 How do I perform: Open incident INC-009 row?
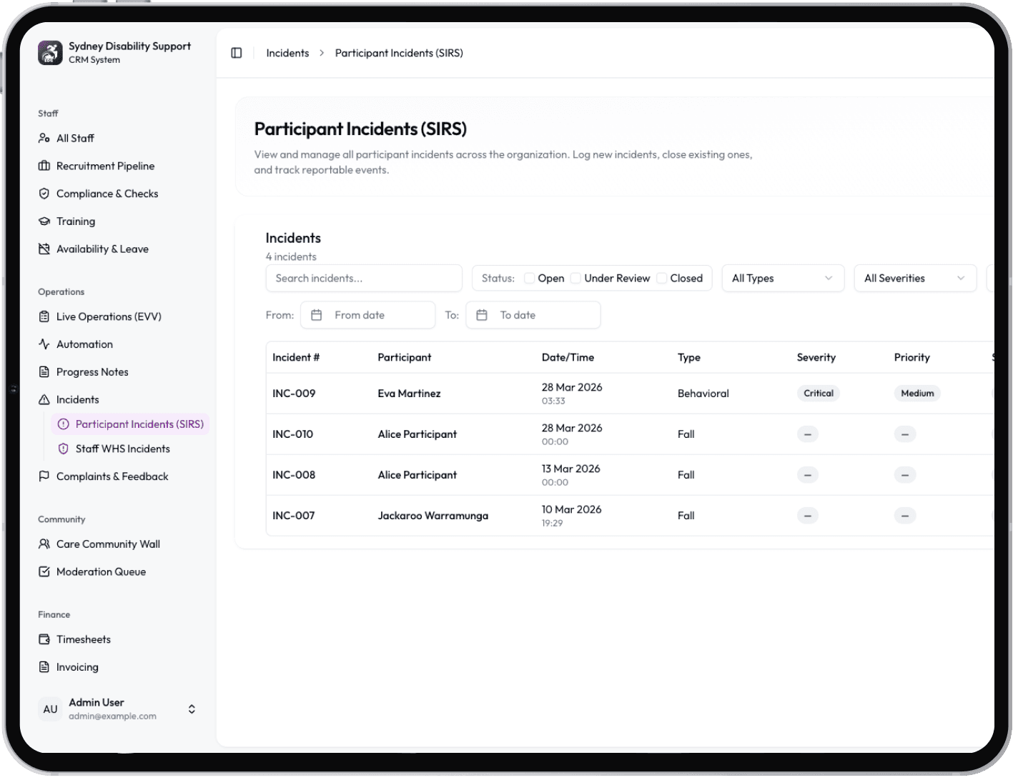pos(630,394)
